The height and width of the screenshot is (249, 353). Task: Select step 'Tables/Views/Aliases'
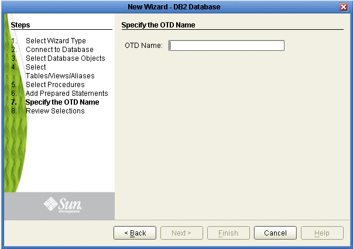pyautogui.click(x=60, y=76)
